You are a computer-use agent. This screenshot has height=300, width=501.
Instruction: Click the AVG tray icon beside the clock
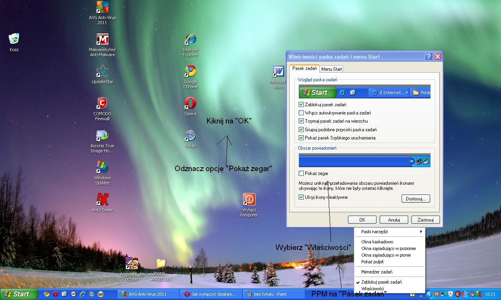point(479,294)
